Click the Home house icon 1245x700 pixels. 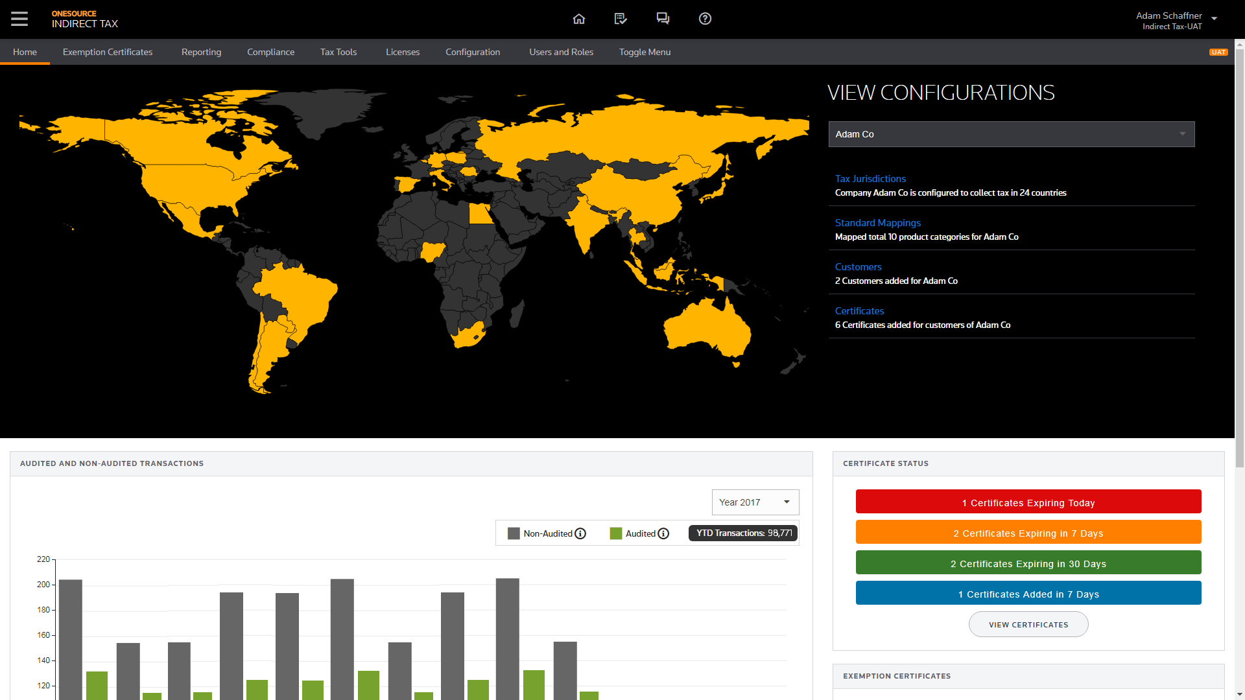579,19
